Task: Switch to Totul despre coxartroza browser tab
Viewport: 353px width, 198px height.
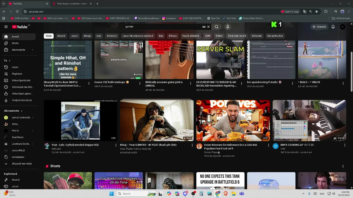Action: click(x=72, y=4)
